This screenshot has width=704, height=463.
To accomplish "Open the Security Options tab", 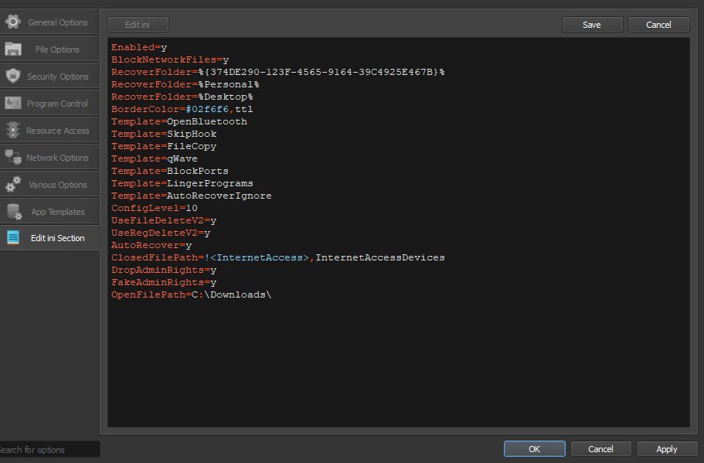I will click(57, 77).
